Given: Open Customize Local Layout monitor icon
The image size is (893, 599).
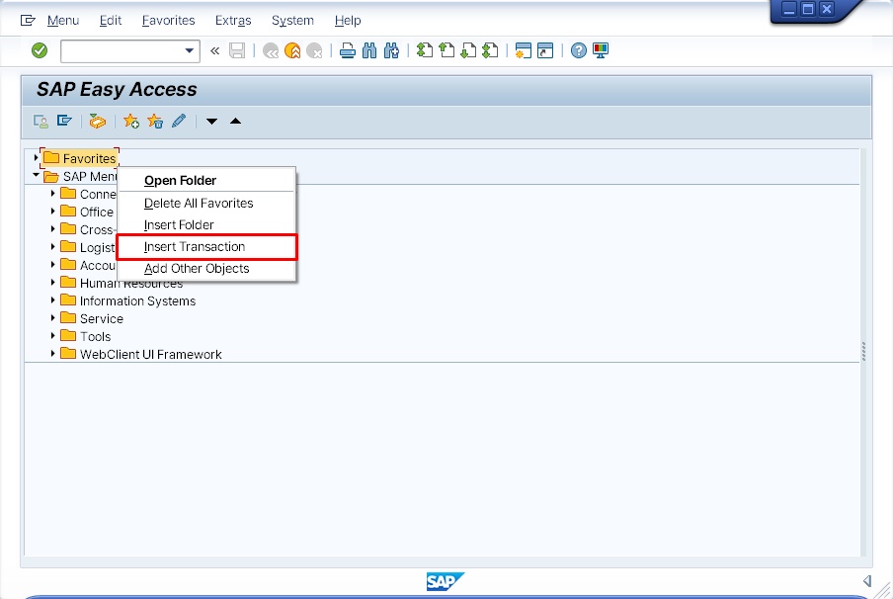Looking at the screenshot, I should (x=601, y=50).
